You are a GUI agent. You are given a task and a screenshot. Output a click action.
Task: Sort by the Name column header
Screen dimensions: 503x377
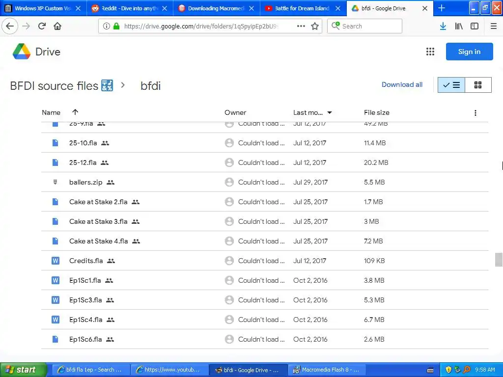[x=51, y=112]
